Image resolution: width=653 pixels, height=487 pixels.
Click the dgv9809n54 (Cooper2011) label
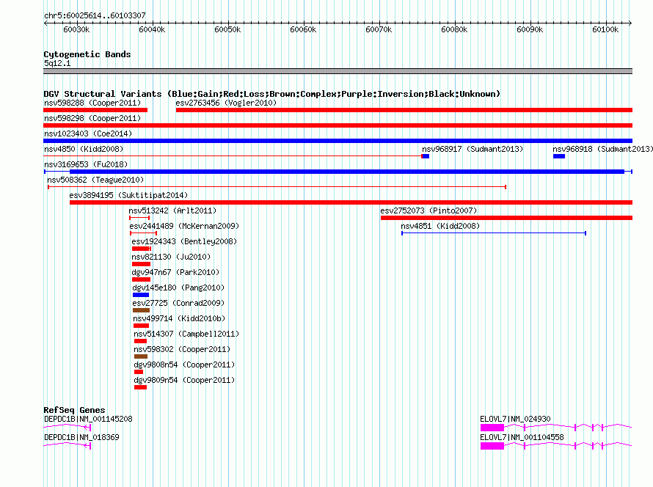(184, 380)
